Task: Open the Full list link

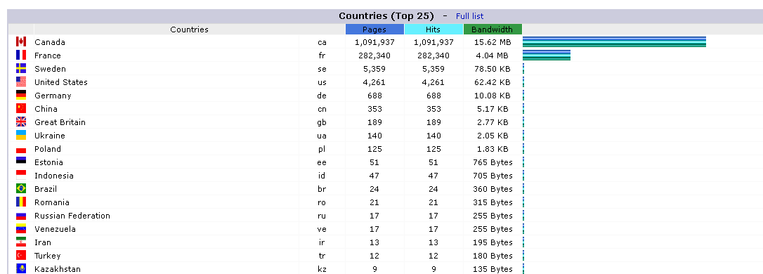Action: [x=469, y=16]
